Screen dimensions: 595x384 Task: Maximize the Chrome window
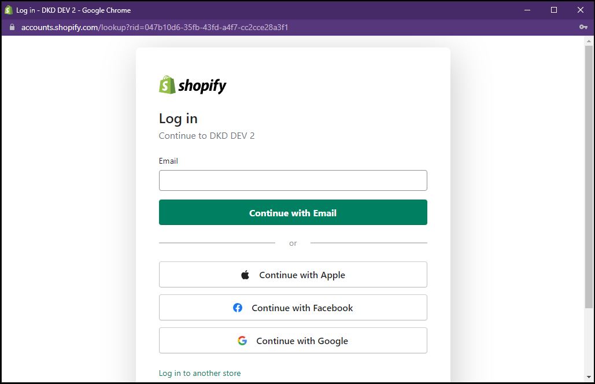[553, 10]
